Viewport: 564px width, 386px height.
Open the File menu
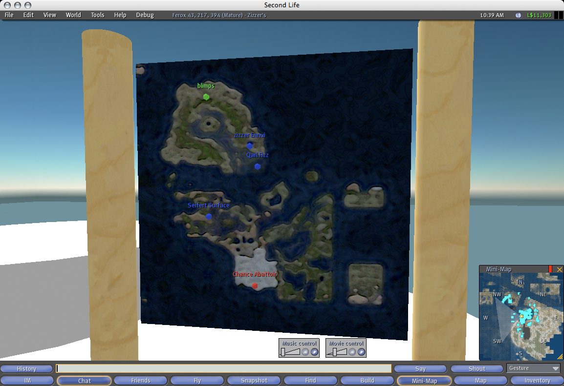9,15
